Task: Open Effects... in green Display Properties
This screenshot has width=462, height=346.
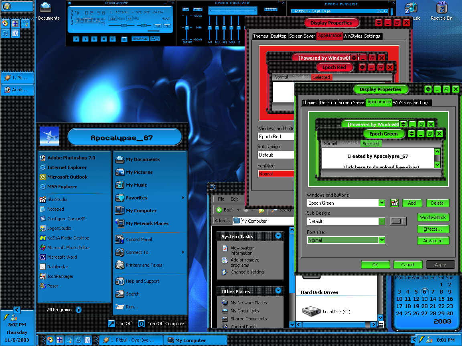Action: (433, 229)
